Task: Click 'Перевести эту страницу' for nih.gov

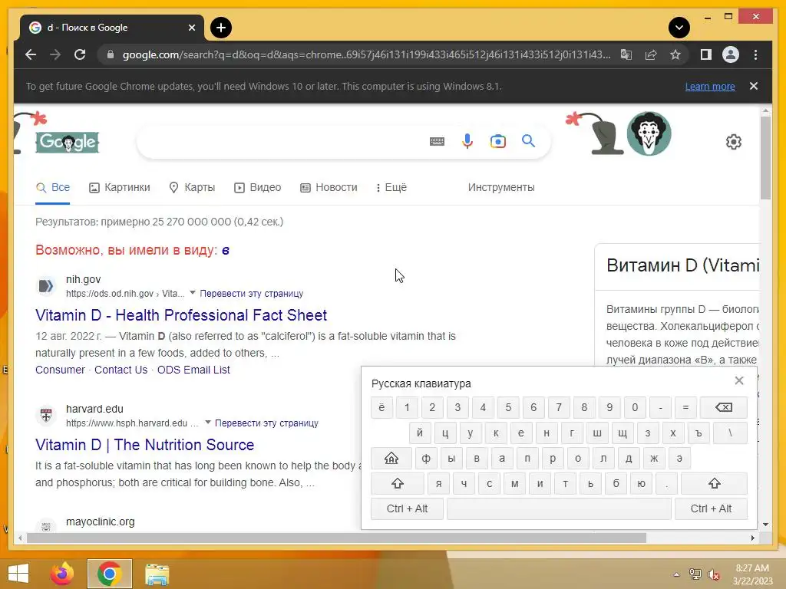Action: tap(251, 294)
